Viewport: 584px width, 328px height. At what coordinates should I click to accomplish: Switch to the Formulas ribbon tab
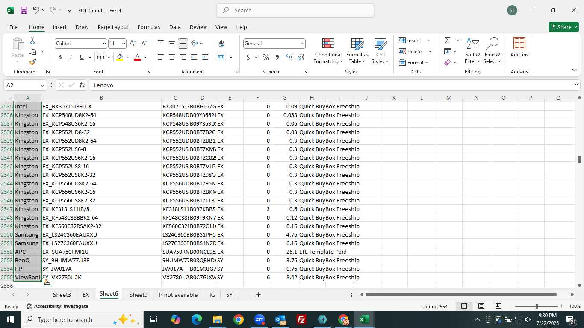[149, 27]
